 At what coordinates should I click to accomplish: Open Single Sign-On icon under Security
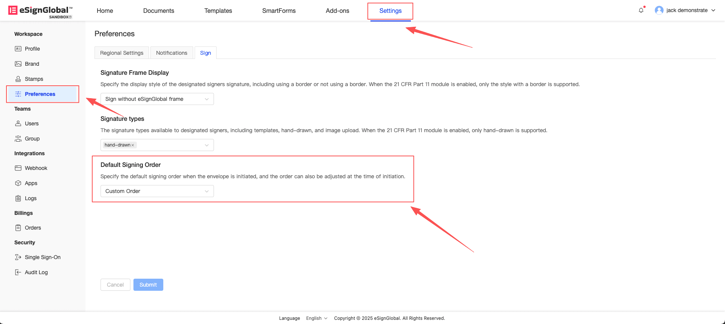pyautogui.click(x=18, y=257)
